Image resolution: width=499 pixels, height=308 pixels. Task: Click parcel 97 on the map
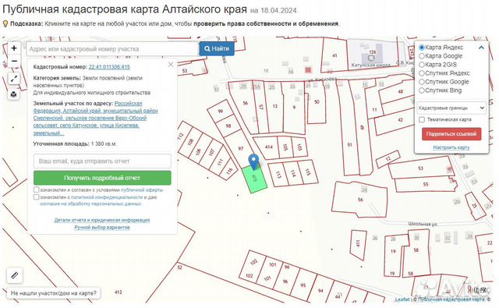click(241, 148)
